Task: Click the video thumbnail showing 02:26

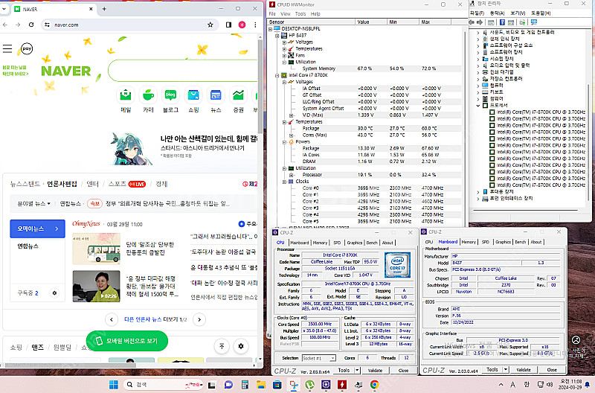Action: (97, 287)
